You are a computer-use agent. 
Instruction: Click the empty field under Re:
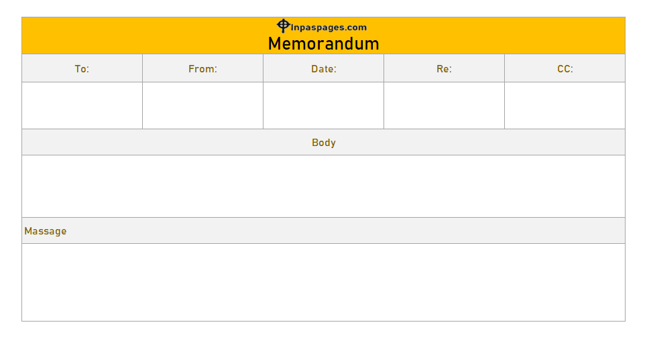click(444, 105)
